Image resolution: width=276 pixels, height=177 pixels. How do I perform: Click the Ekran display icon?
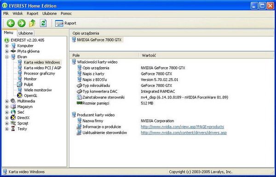[13, 57]
